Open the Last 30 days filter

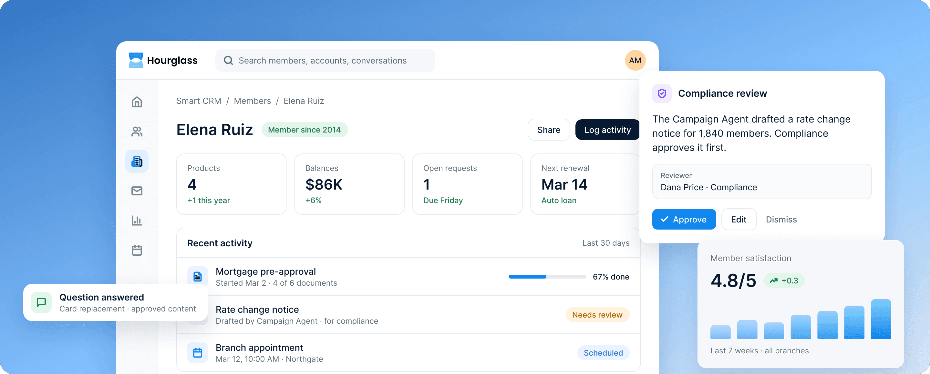pos(605,243)
